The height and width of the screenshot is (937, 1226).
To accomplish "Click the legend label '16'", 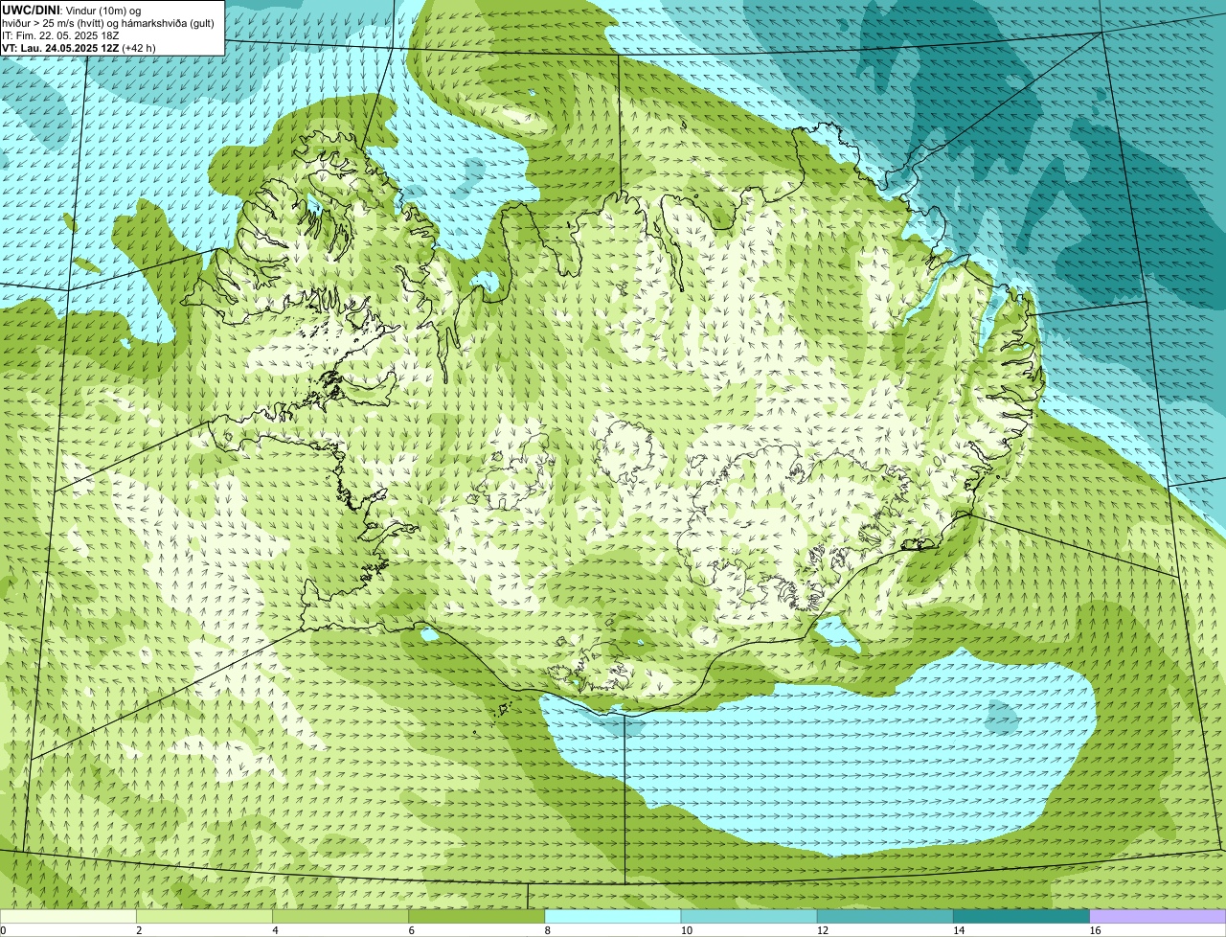I will (x=1095, y=930).
